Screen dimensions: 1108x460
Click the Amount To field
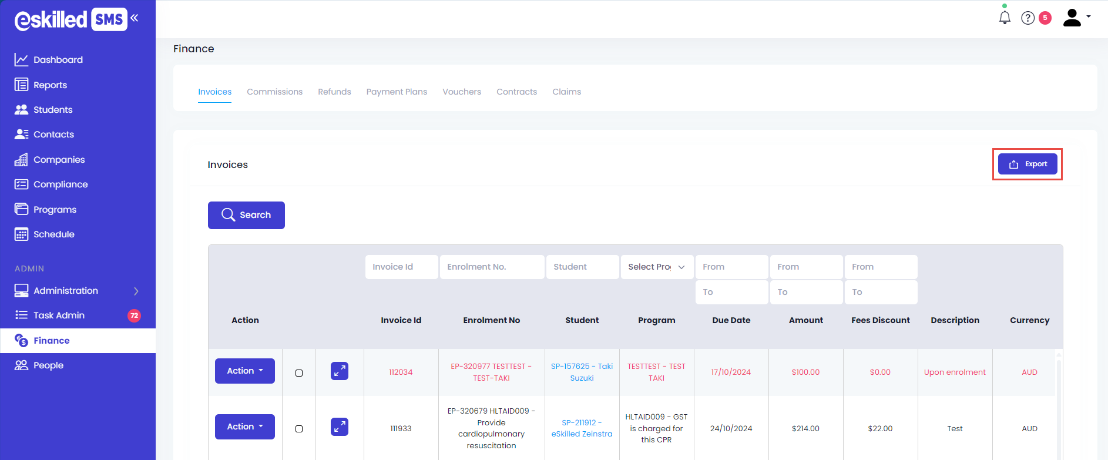pyautogui.click(x=807, y=292)
